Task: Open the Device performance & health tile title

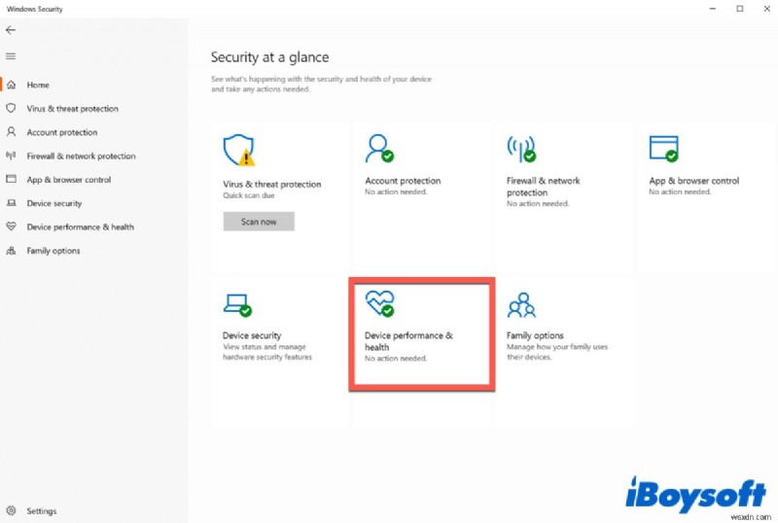Action: click(x=408, y=341)
